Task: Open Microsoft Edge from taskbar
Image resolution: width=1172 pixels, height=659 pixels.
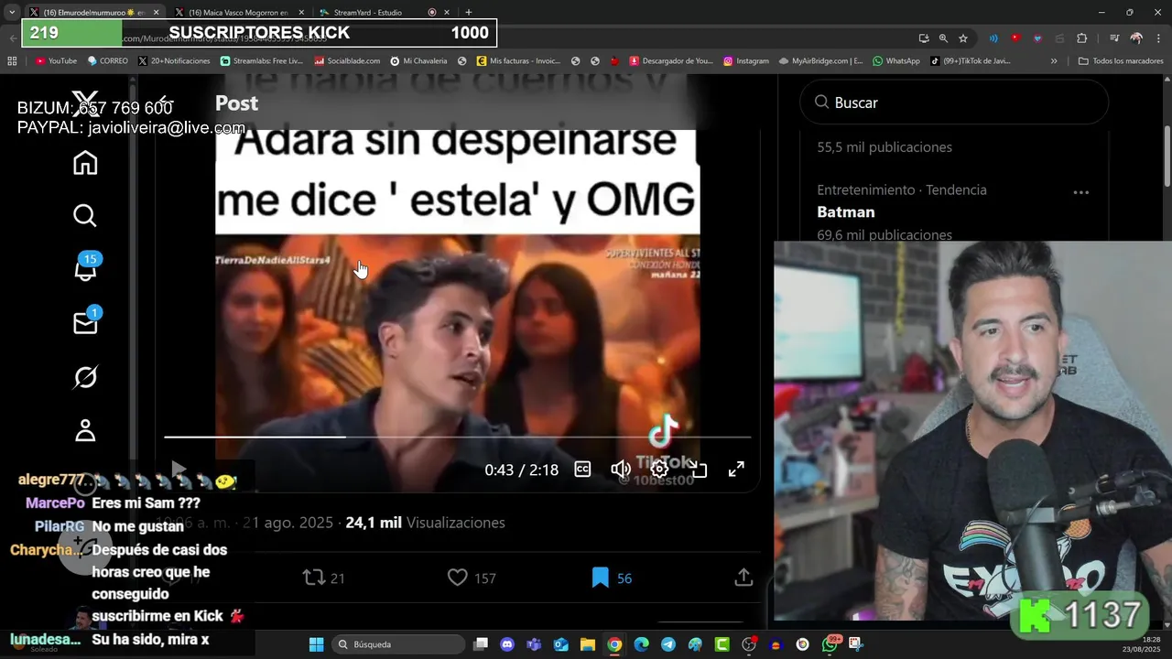Action: tap(641, 644)
